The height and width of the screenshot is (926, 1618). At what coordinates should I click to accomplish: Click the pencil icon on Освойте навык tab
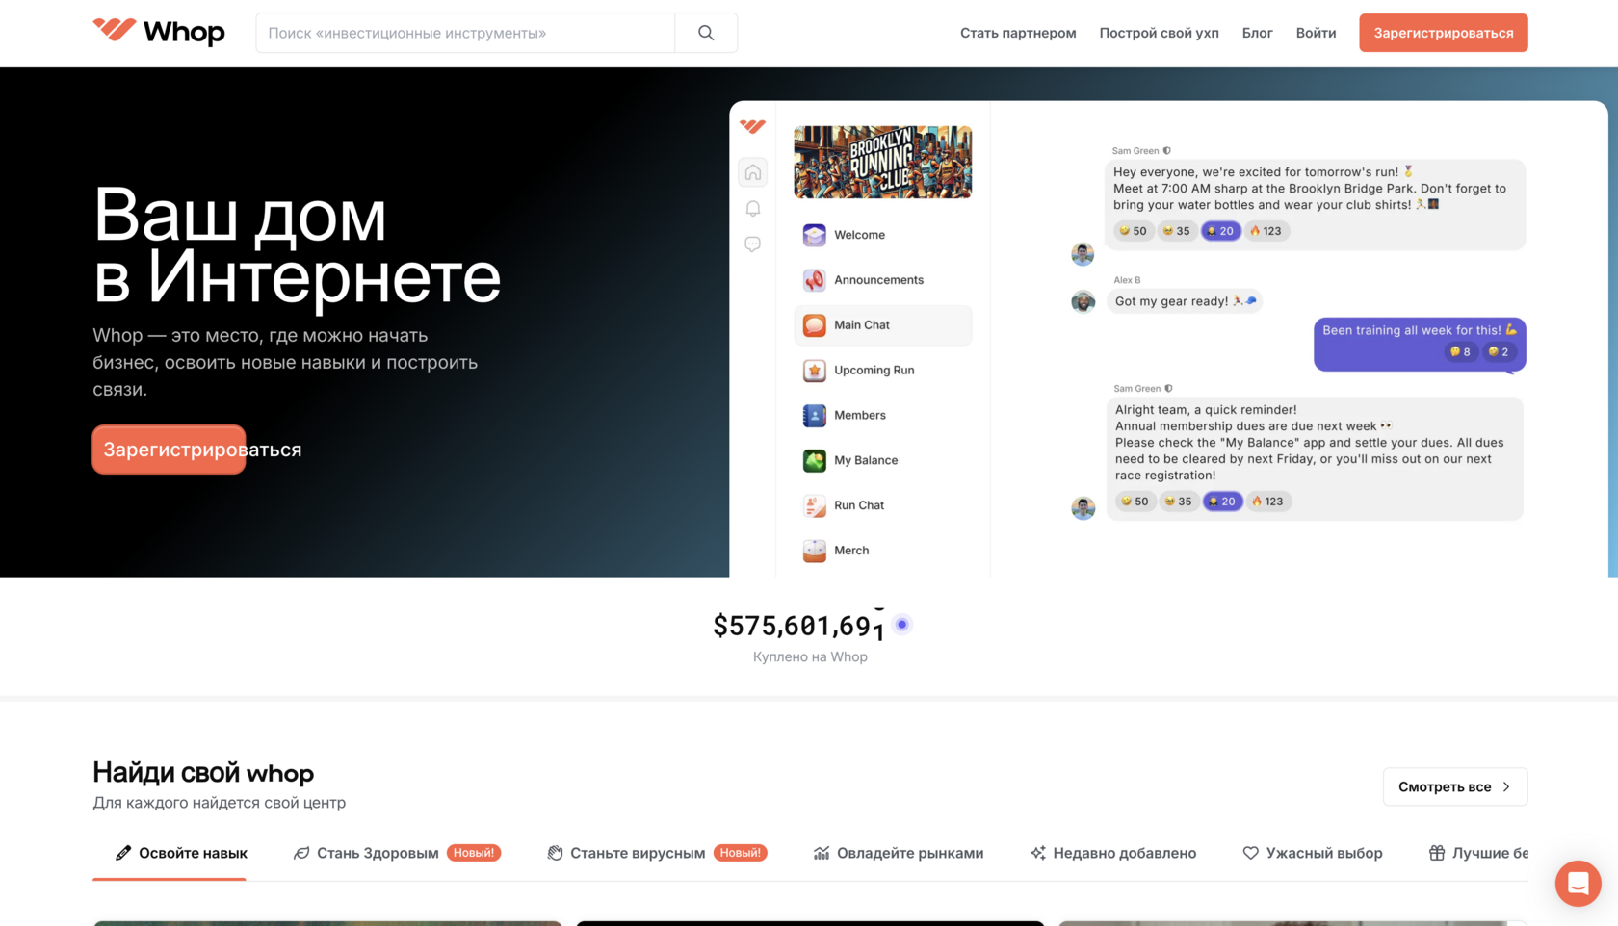[x=123, y=853]
